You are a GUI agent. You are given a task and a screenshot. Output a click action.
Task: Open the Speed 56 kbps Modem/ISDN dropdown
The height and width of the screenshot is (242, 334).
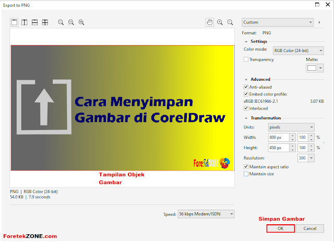pos(206,214)
